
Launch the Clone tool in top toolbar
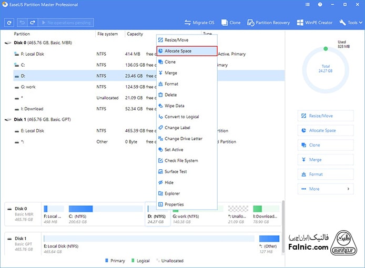tap(231, 23)
